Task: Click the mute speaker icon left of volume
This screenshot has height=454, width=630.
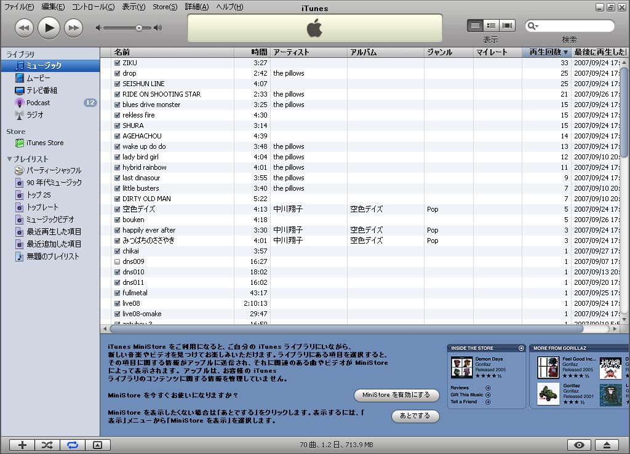Action: (98, 28)
